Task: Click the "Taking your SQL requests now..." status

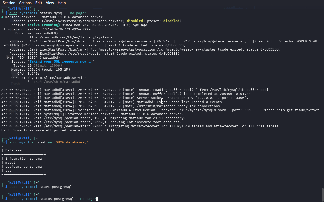Action: pyautogui.click(x=61, y=62)
